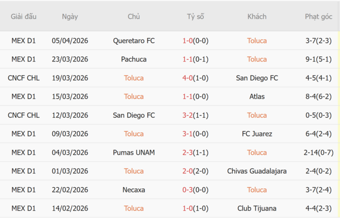Select the "Phạt góc" column header
Screen dimensions: 340x219
click(319, 17)
